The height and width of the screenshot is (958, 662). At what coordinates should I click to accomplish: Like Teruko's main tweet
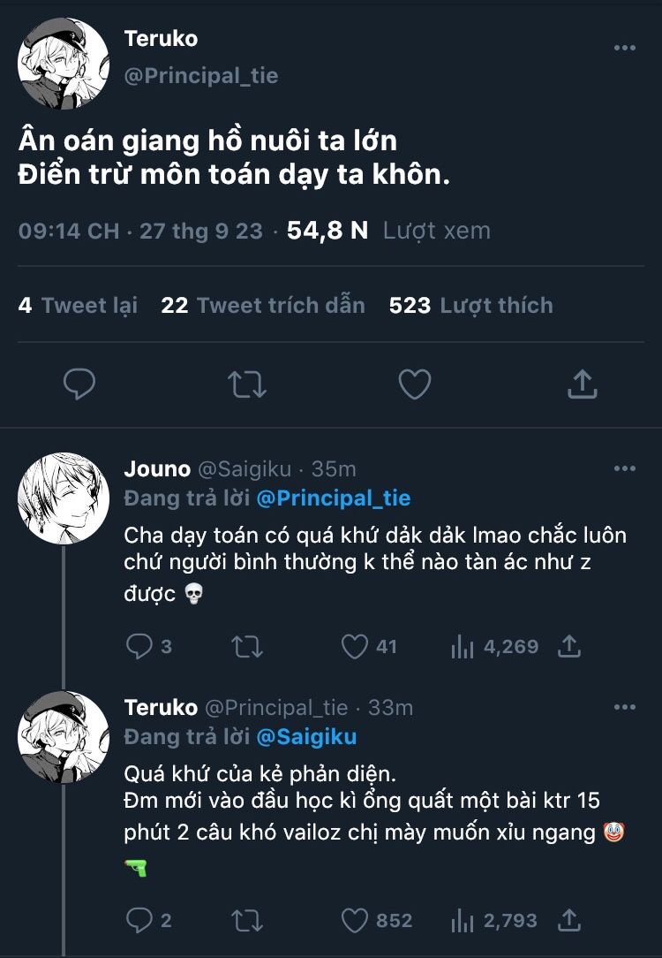[414, 384]
